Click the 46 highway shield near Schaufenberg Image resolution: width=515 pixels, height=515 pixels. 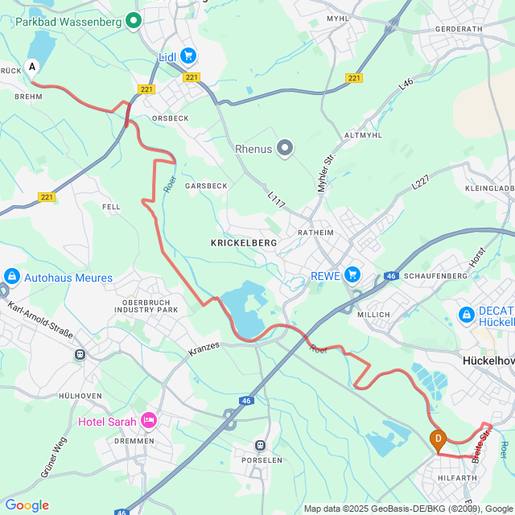[391, 276]
